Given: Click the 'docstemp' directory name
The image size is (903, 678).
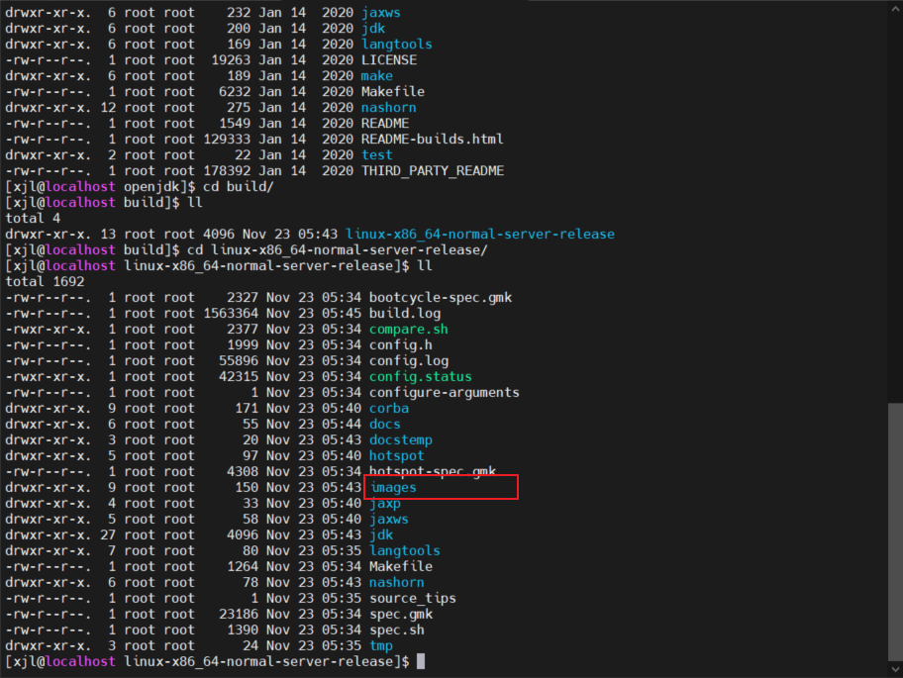Looking at the screenshot, I should click(x=401, y=439).
